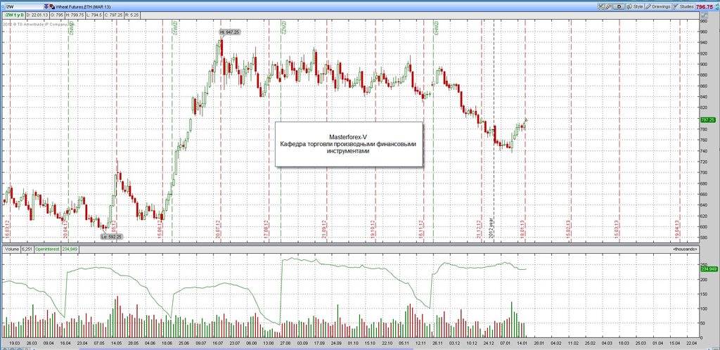Click the 'Hi: 947.25' price bubble
The height and width of the screenshot is (350, 720).
230,32
